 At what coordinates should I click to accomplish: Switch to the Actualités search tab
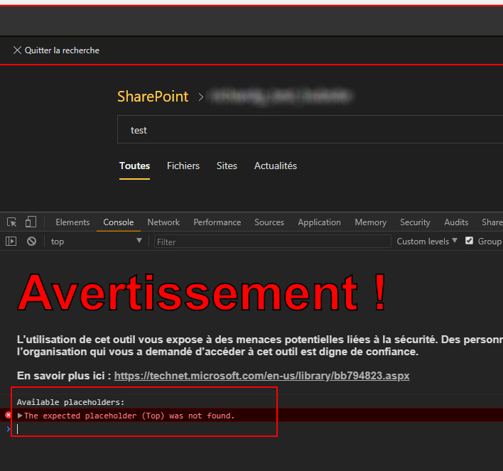[x=276, y=166]
